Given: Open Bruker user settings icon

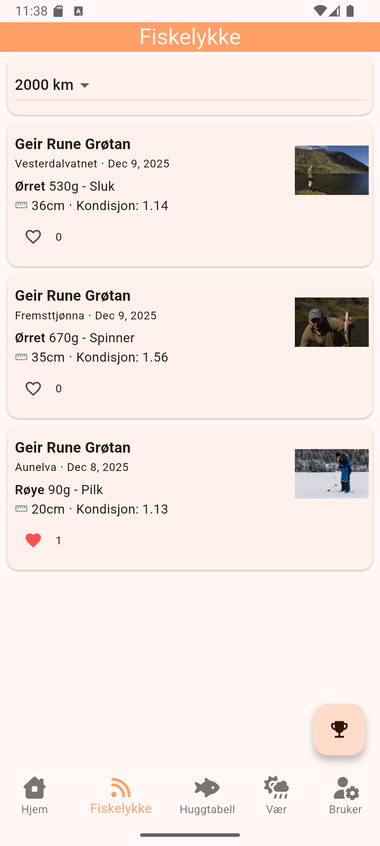Looking at the screenshot, I should click(x=346, y=787).
